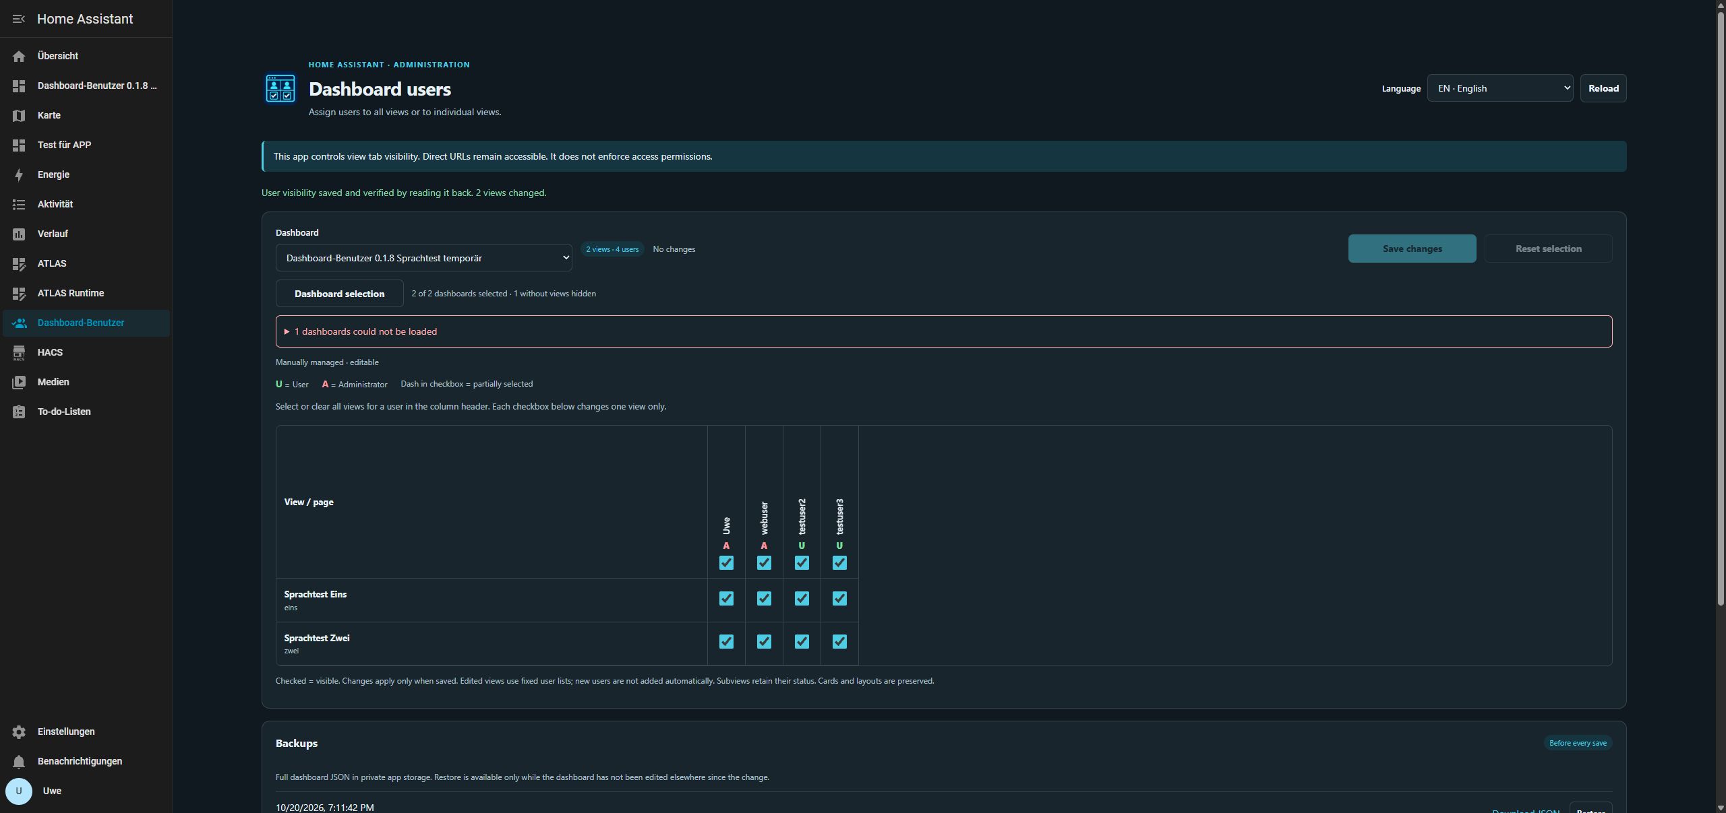Click the To-do-Listen clipboard icon
Viewport: 1726px width, 813px height.
point(19,412)
